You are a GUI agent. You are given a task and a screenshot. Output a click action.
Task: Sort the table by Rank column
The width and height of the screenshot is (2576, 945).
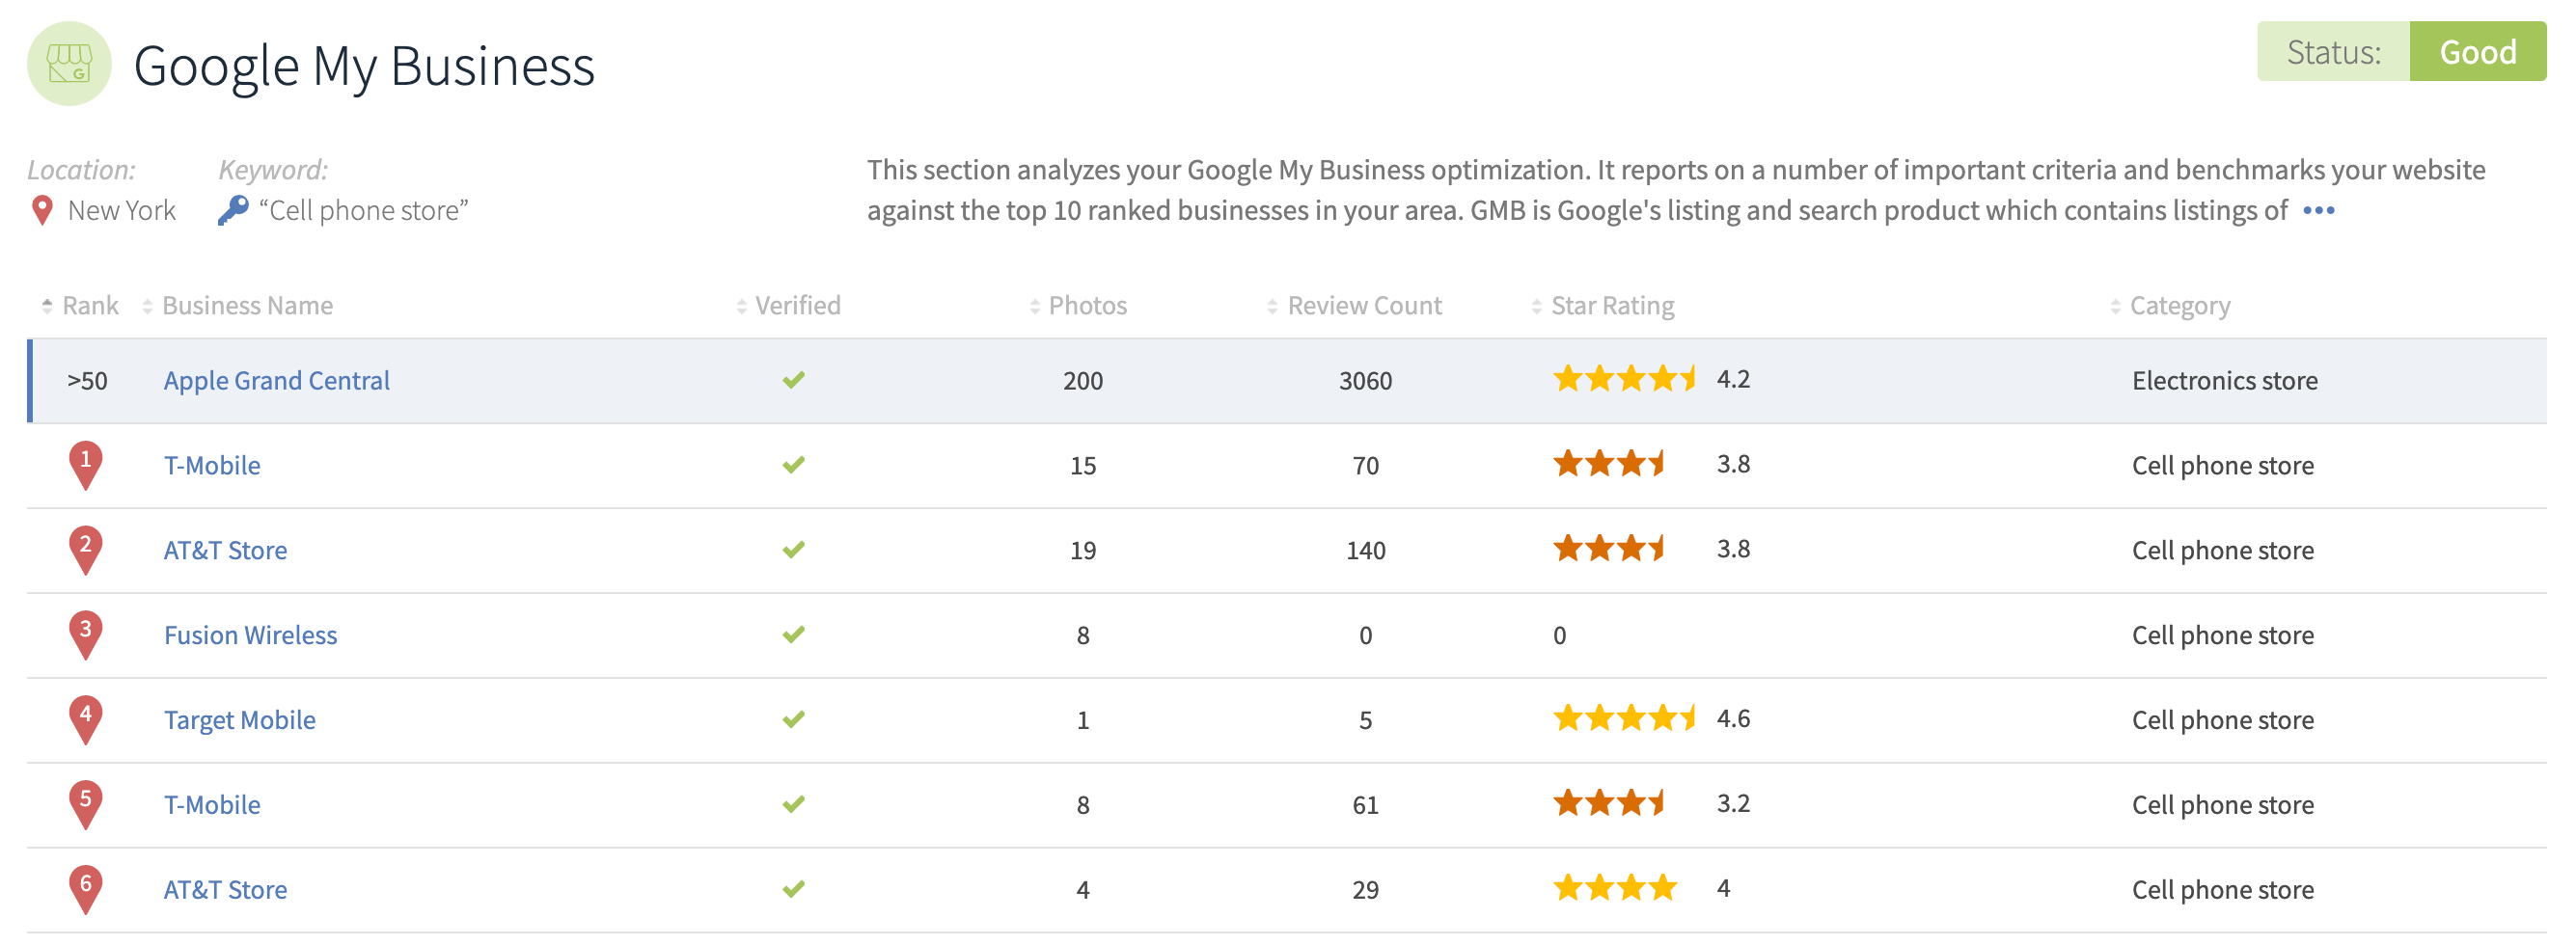point(80,306)
